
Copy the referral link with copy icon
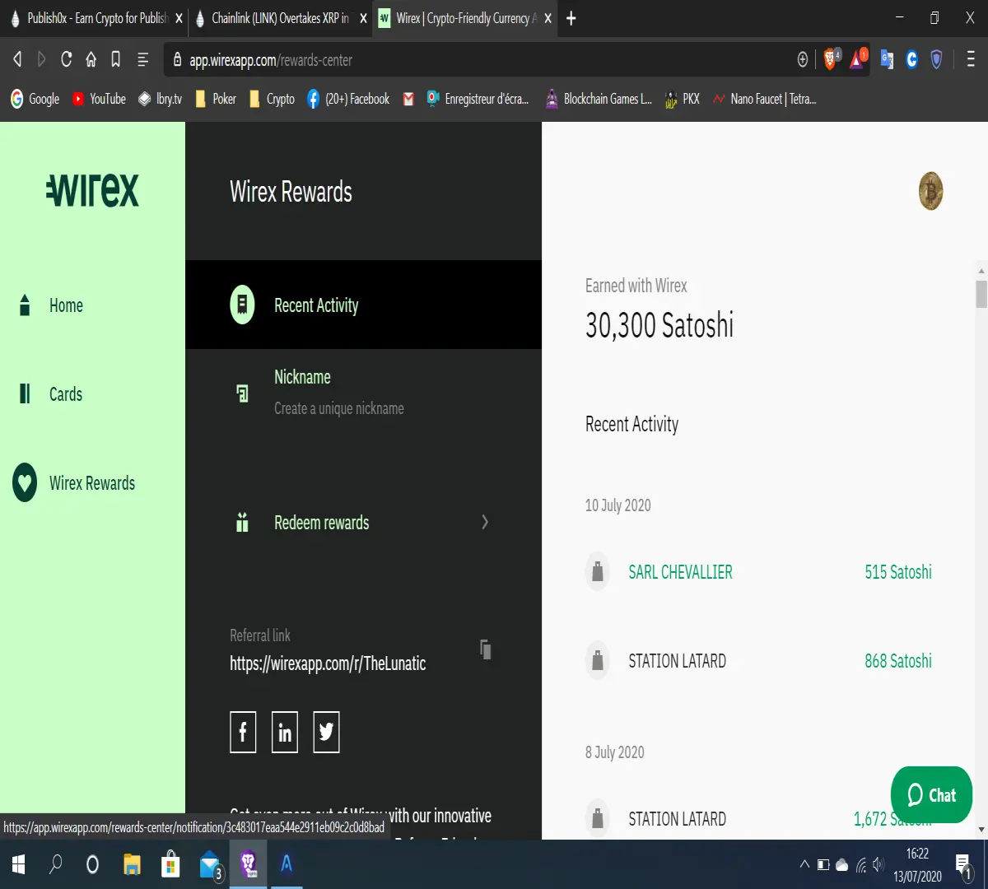tap(486, 649)
